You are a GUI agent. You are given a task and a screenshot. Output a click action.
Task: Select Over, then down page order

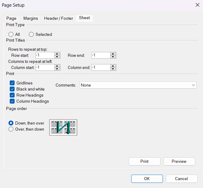click(11, 129)
